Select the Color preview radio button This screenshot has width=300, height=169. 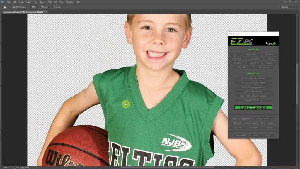point(244,123)
